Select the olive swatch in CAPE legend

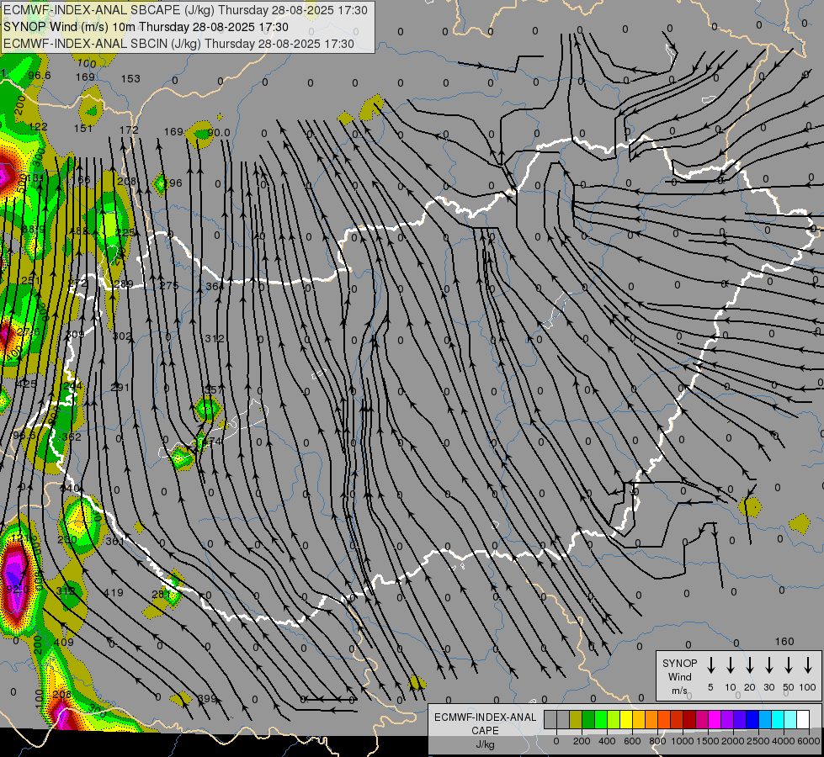pos(576,719)
